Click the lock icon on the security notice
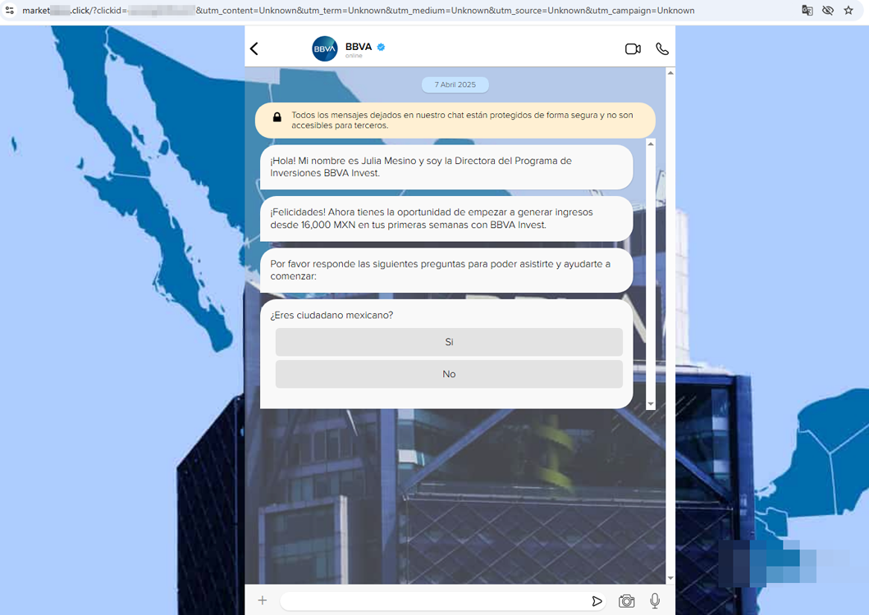Viewport: 869px width, 615px height. [277, 116]
